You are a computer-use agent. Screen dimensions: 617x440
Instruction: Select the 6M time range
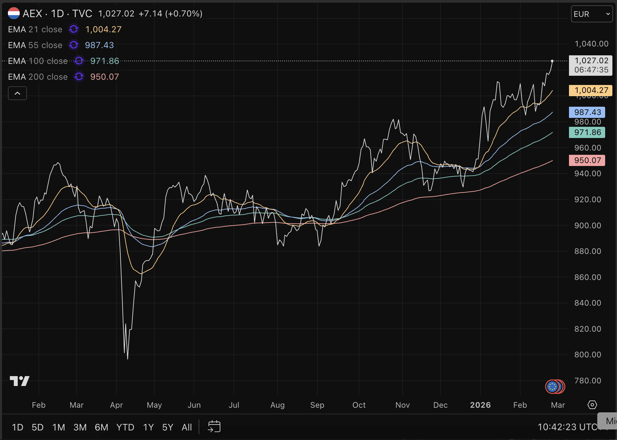coord(101,427)
